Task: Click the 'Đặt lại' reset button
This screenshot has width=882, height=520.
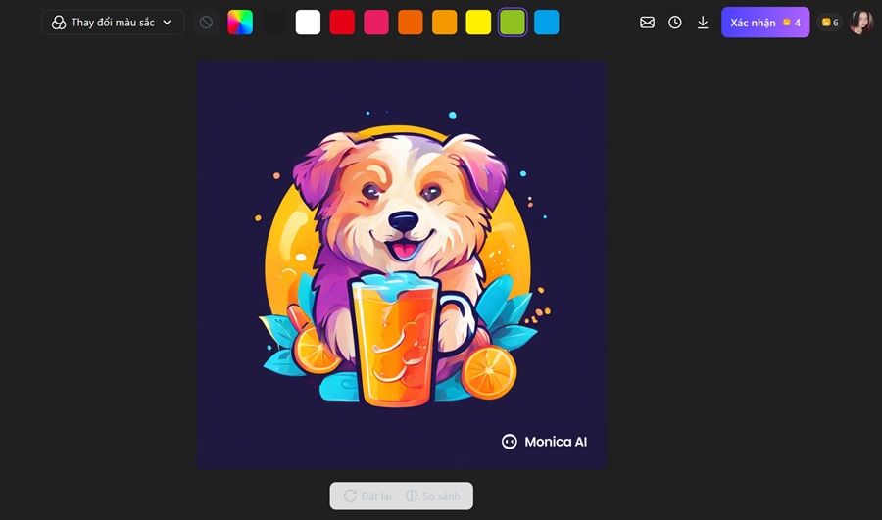Action: coord(367,496)
